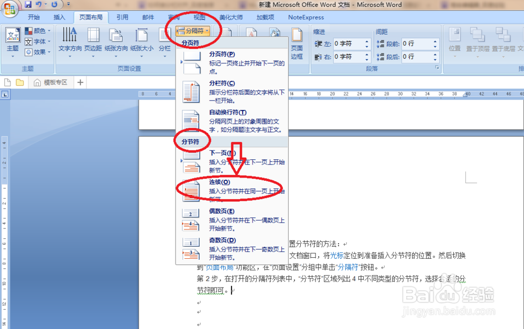Redo using quick access toolbar

tap(54, 4)
